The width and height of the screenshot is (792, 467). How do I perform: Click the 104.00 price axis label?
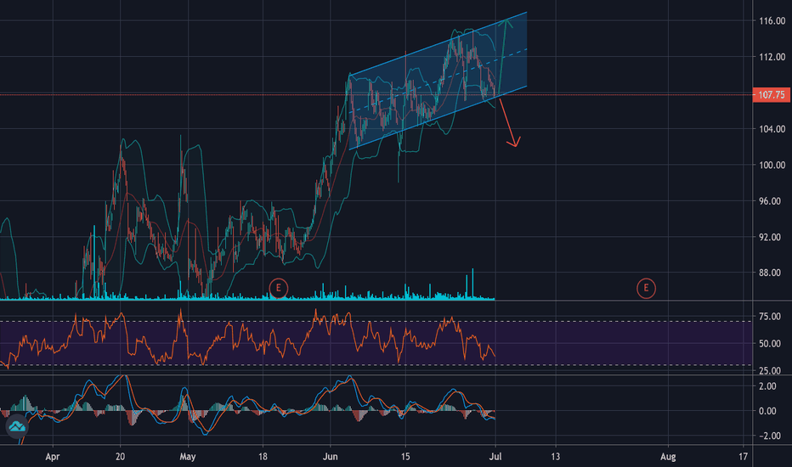tap(772, 129)
